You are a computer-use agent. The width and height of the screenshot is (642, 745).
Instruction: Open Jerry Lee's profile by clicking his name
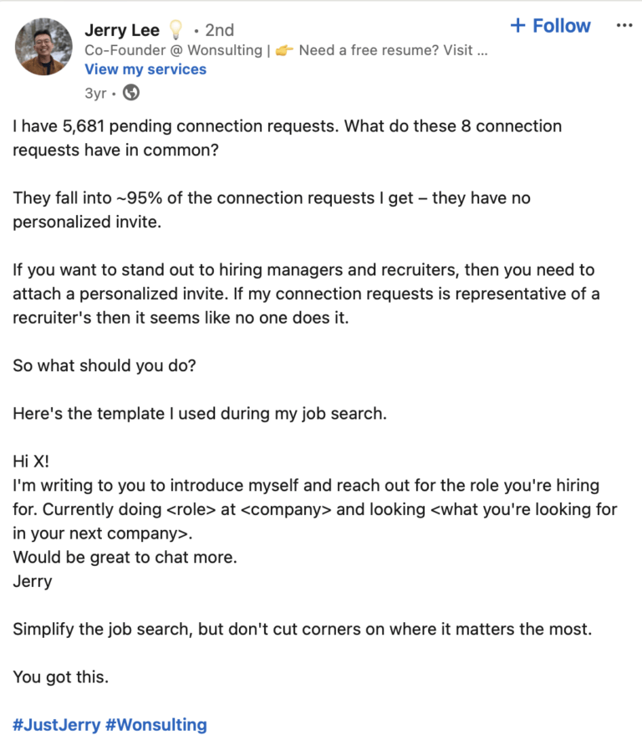coord(122,28)
